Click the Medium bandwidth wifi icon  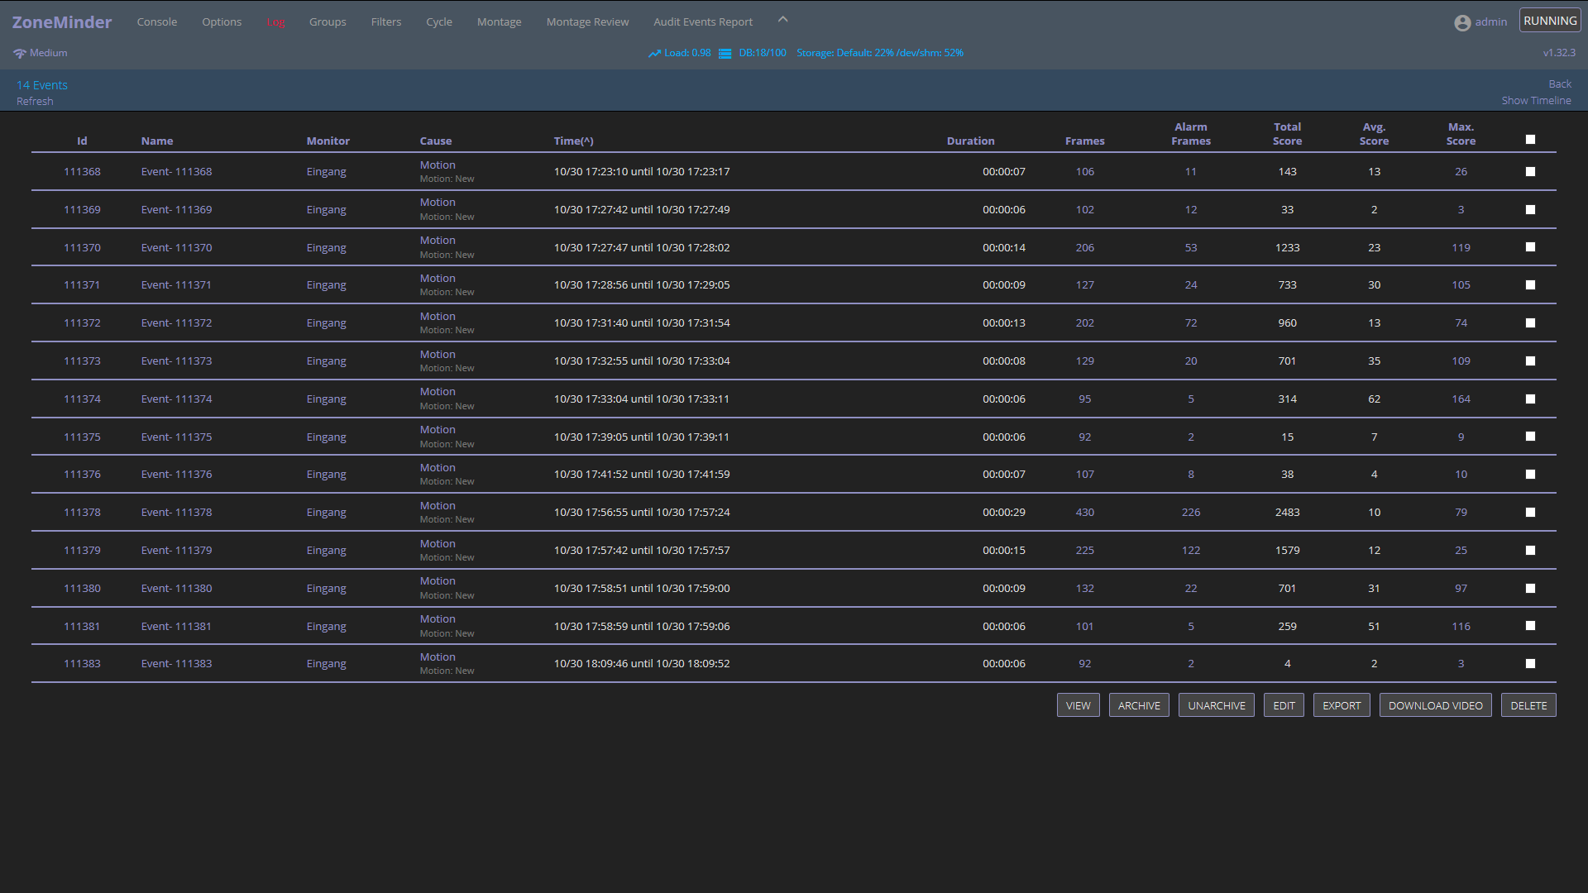(20, 53)
